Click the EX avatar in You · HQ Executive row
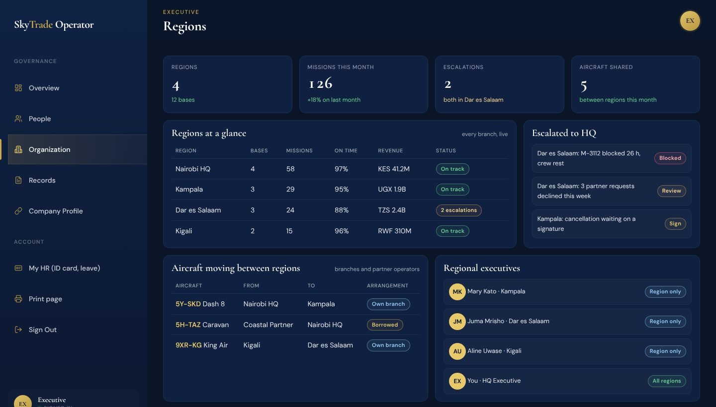Viewport: 716px width, 407px height. tap(457, 381)
